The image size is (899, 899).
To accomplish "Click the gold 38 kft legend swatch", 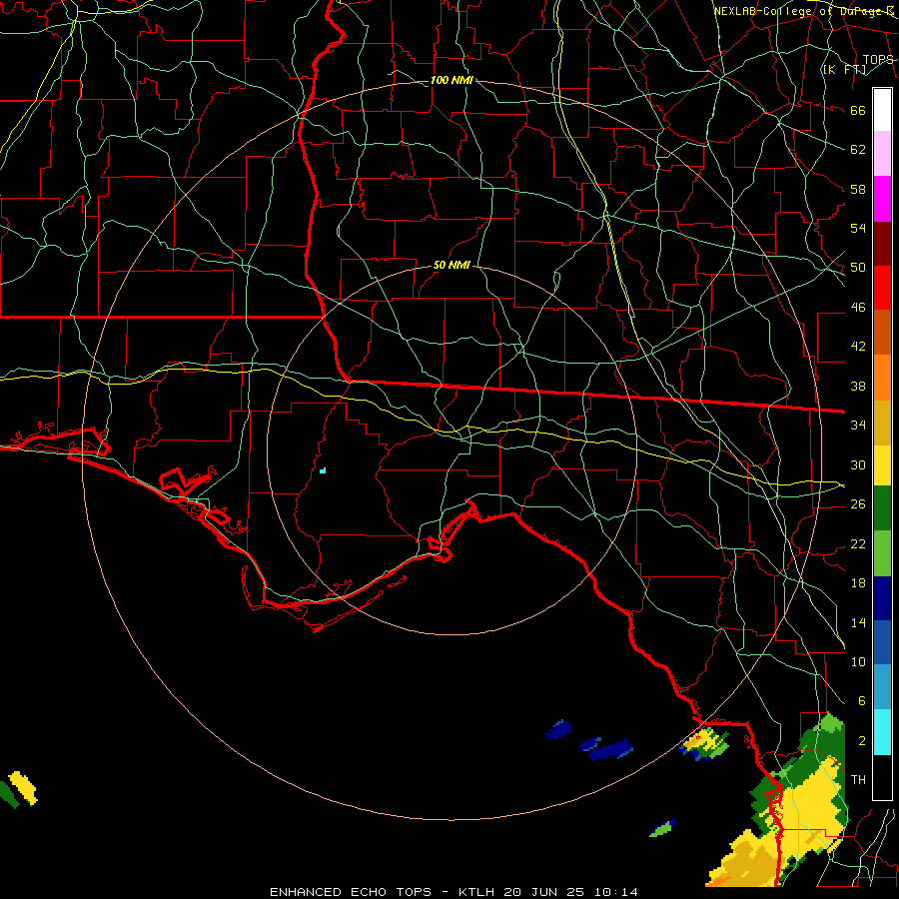I will click(882, 423).
